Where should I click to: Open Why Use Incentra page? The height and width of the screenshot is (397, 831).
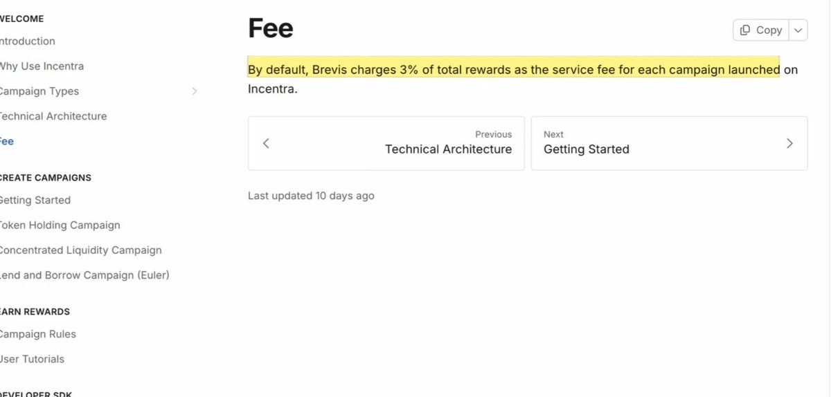tap(42, 66)
